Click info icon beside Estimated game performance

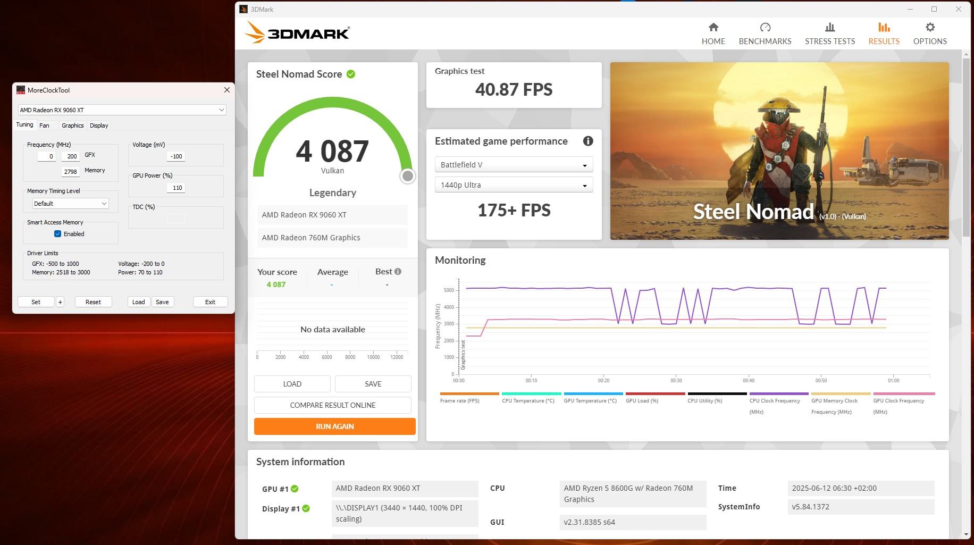[x=587, y=141]
